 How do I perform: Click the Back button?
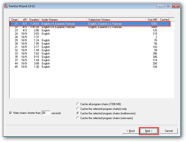pos(131,131)
